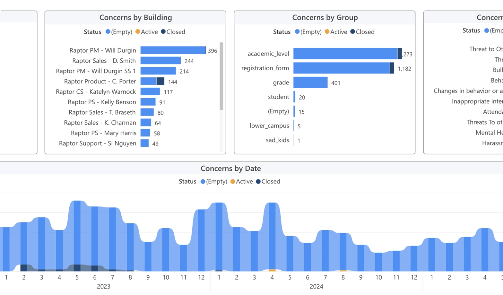Select the grade bar showing 401
The width and height of the screenshot is (503, 295).
tap(310, 82)
